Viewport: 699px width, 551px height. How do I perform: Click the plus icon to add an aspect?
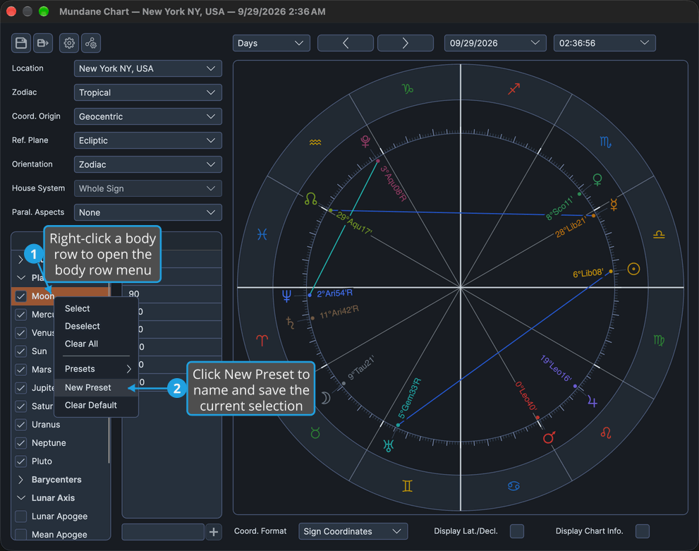[x=214, y=532]
